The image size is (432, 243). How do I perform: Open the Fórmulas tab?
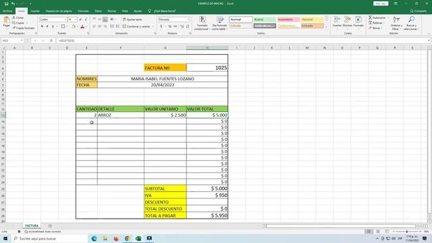[x=83, y=11]
